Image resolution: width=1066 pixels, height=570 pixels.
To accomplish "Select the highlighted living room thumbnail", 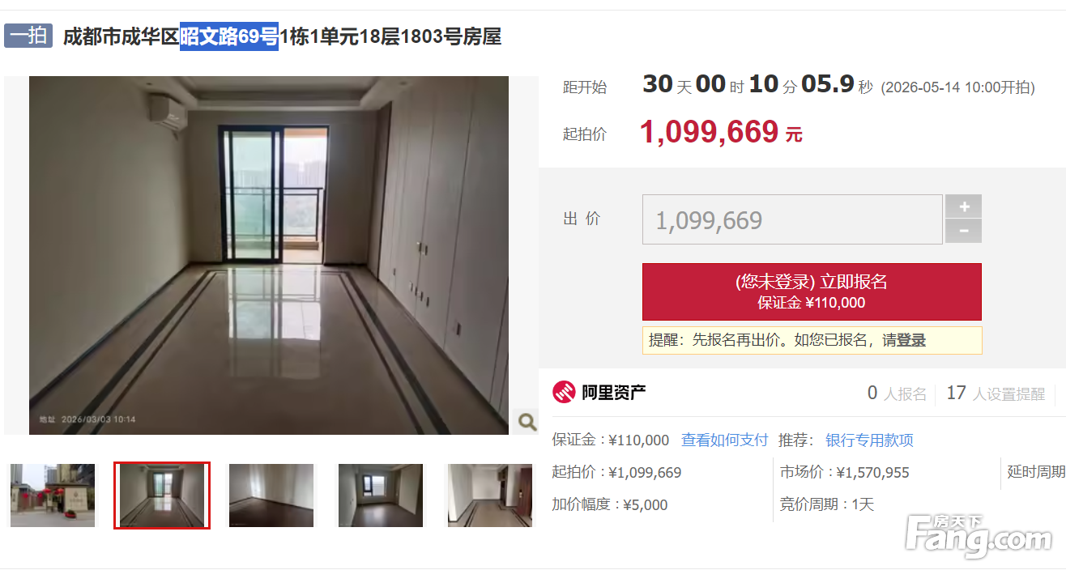I will (162, 496).
